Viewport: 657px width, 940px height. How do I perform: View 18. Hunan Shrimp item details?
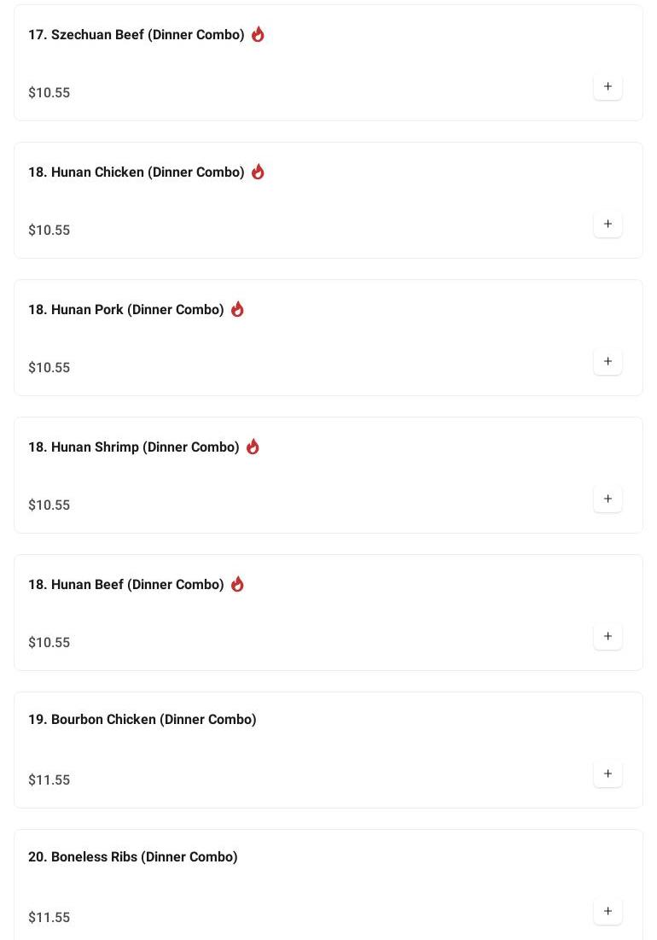point(134,447)
